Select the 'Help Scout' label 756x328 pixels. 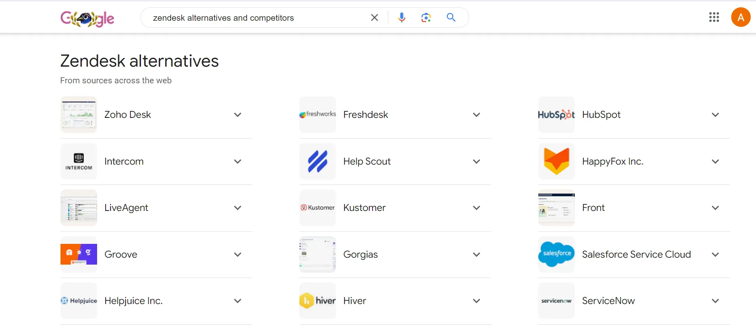point(367,162)
